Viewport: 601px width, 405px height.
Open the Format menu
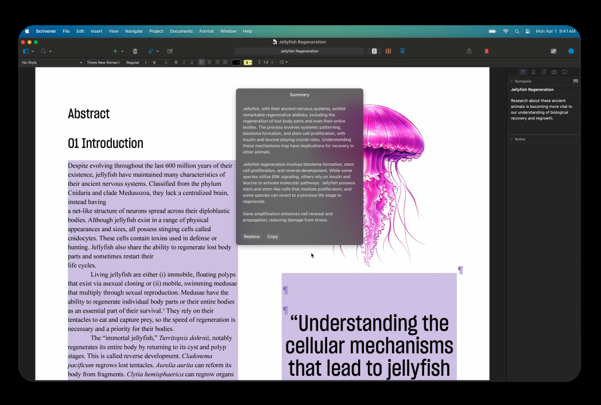(206, 32)
